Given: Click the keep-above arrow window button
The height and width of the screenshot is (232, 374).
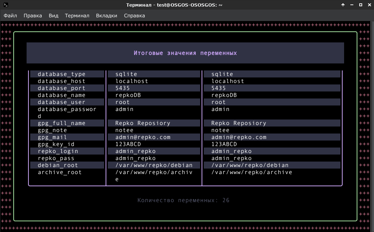Looking at the screenshot, I should pos(343,5).
